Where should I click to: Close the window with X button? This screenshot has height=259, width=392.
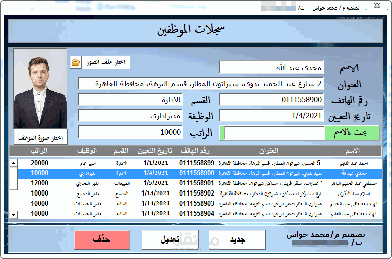(x=377, y=5)
